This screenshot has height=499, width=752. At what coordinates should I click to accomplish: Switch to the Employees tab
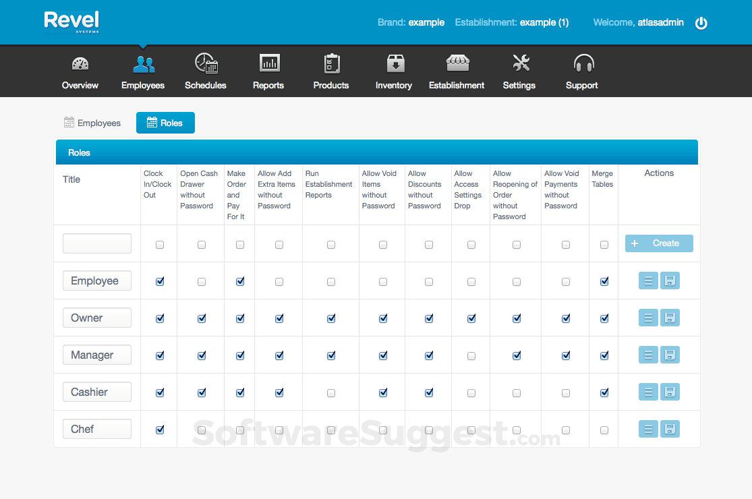(92, 123)
